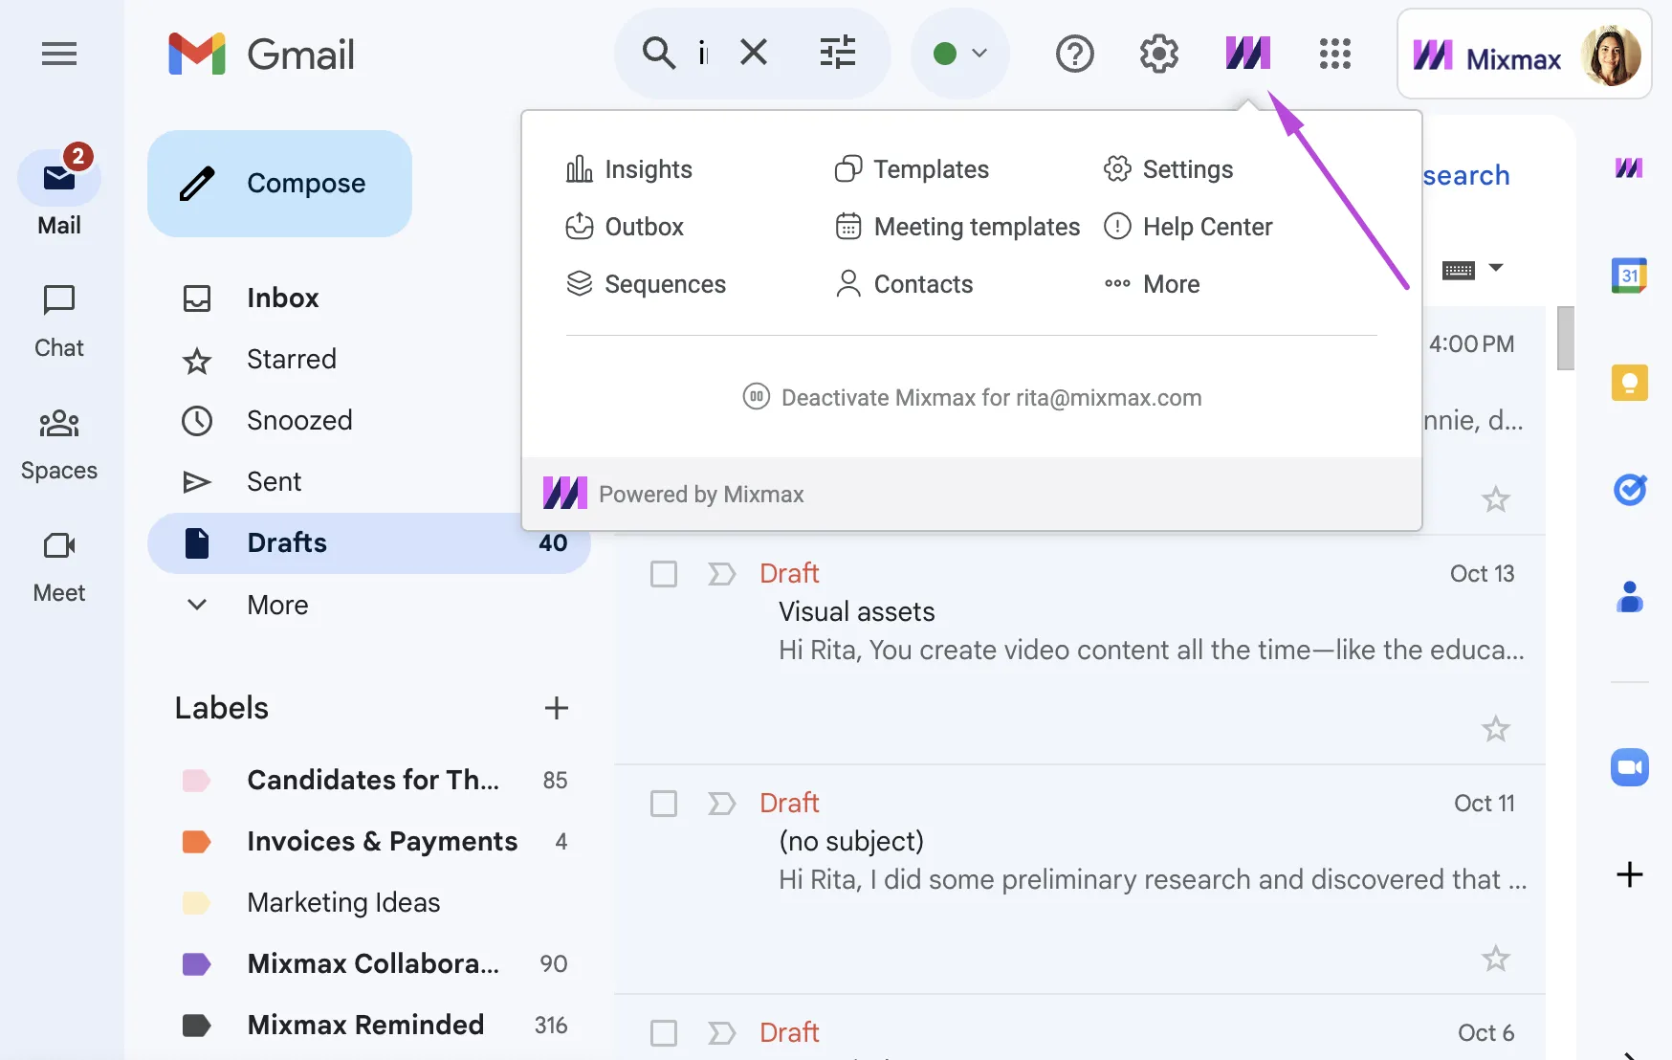Open Spaces in the side rail

pos(59,445)
